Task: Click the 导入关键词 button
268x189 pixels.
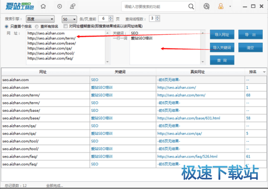Action: click(222, 47)
